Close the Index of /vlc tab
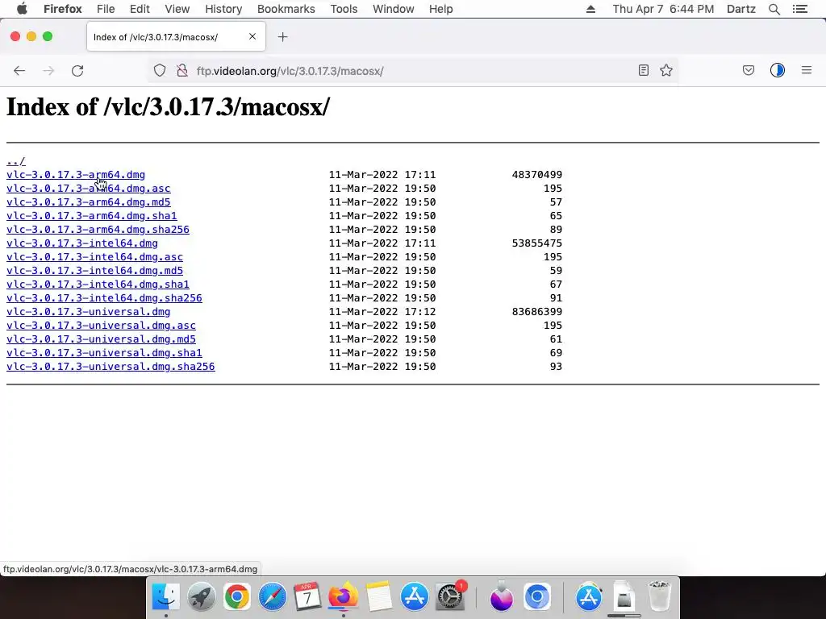This screenshot has width=826, height=619. coord(252,36)
